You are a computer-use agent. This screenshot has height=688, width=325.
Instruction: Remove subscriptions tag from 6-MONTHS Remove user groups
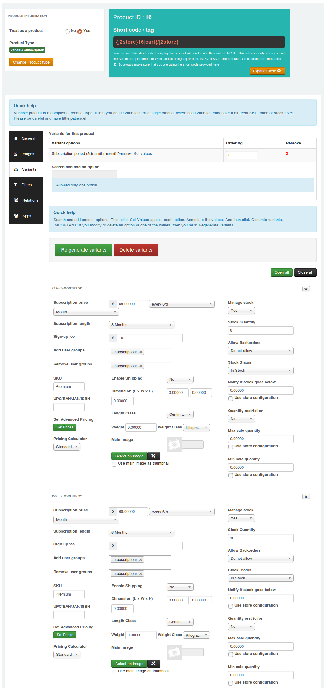point(141,574)
